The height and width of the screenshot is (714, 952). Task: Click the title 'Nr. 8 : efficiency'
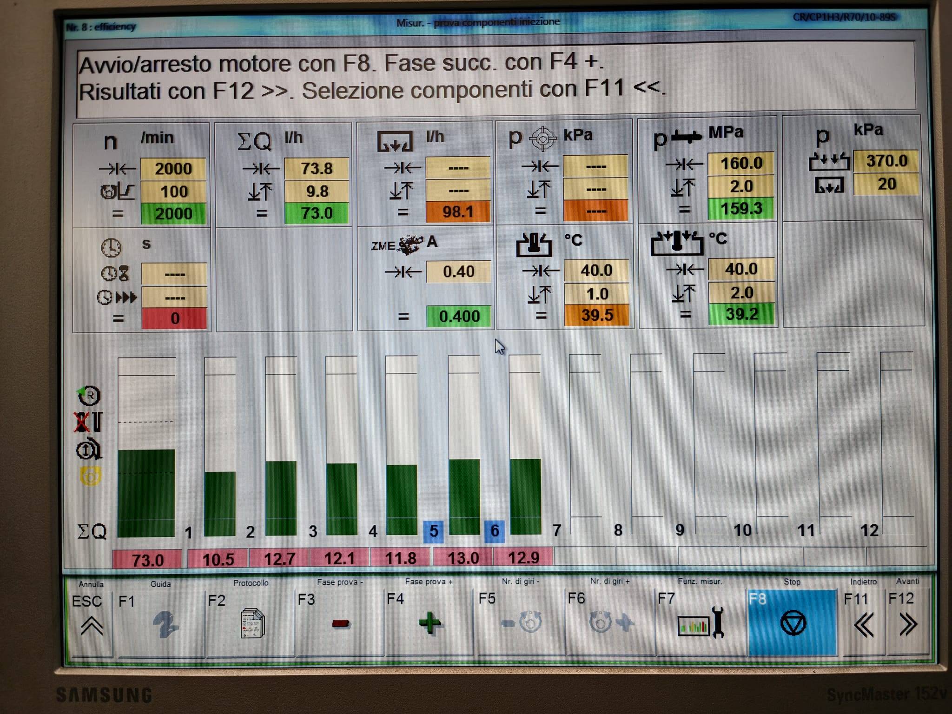[x=100, y=26]
